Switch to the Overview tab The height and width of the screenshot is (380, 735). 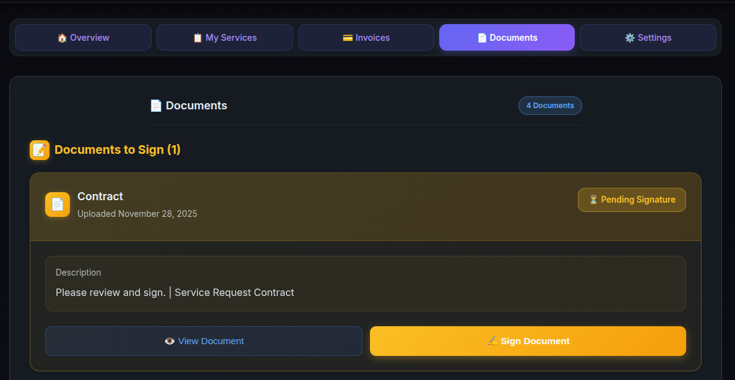click(x=83, y=37)
